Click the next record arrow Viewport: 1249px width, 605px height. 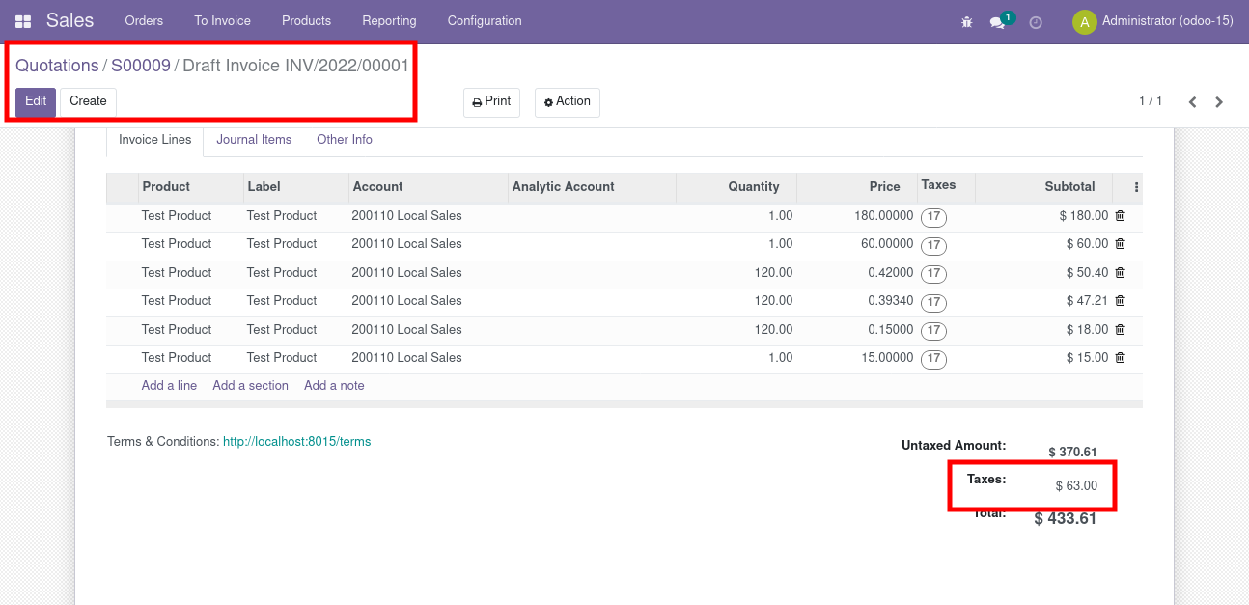pyautogui.click(x=1219, y=100)
